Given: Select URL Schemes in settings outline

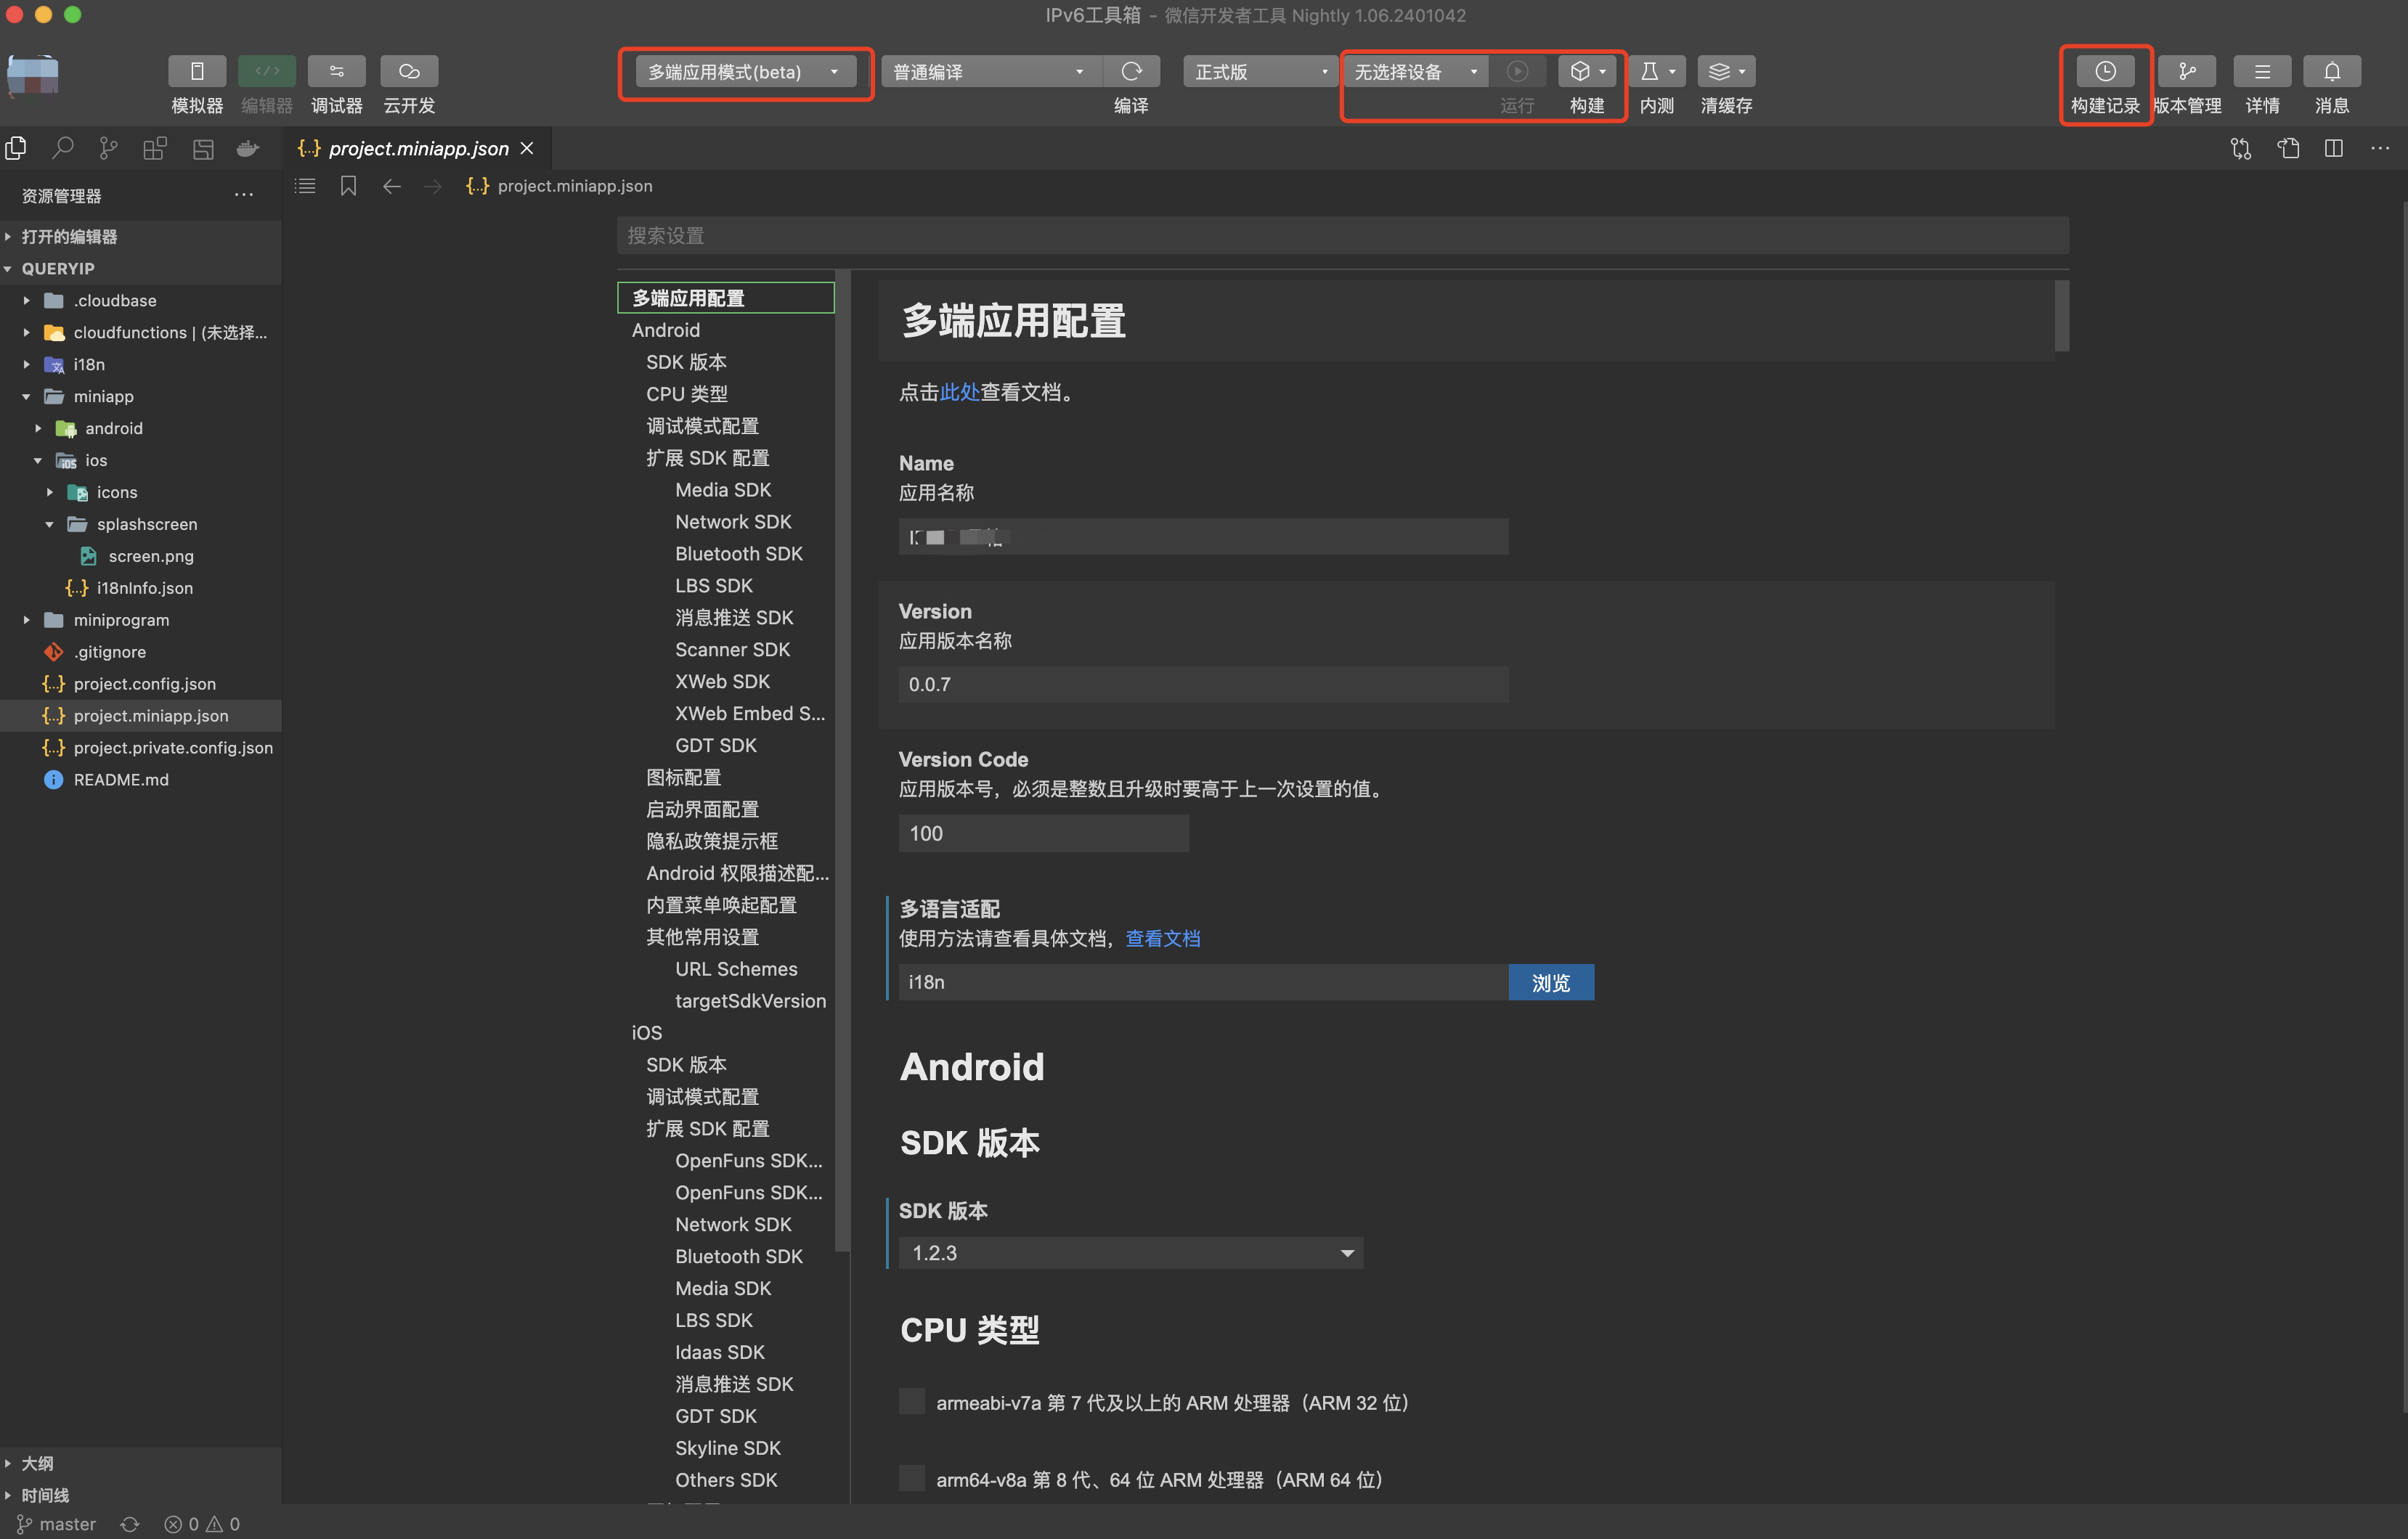Looking at the screenshot, I should click(x=736, y=969).
